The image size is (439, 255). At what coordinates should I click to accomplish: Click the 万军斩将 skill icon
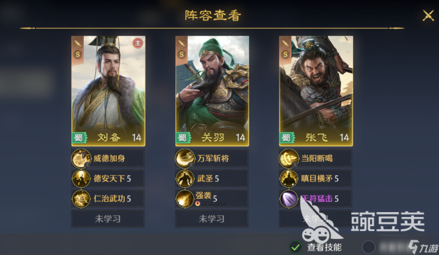tap(185, 159)
